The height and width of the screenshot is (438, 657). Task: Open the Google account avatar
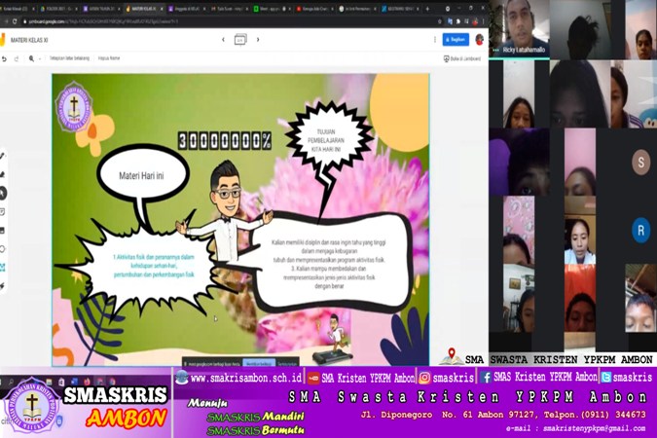point(479,39)
